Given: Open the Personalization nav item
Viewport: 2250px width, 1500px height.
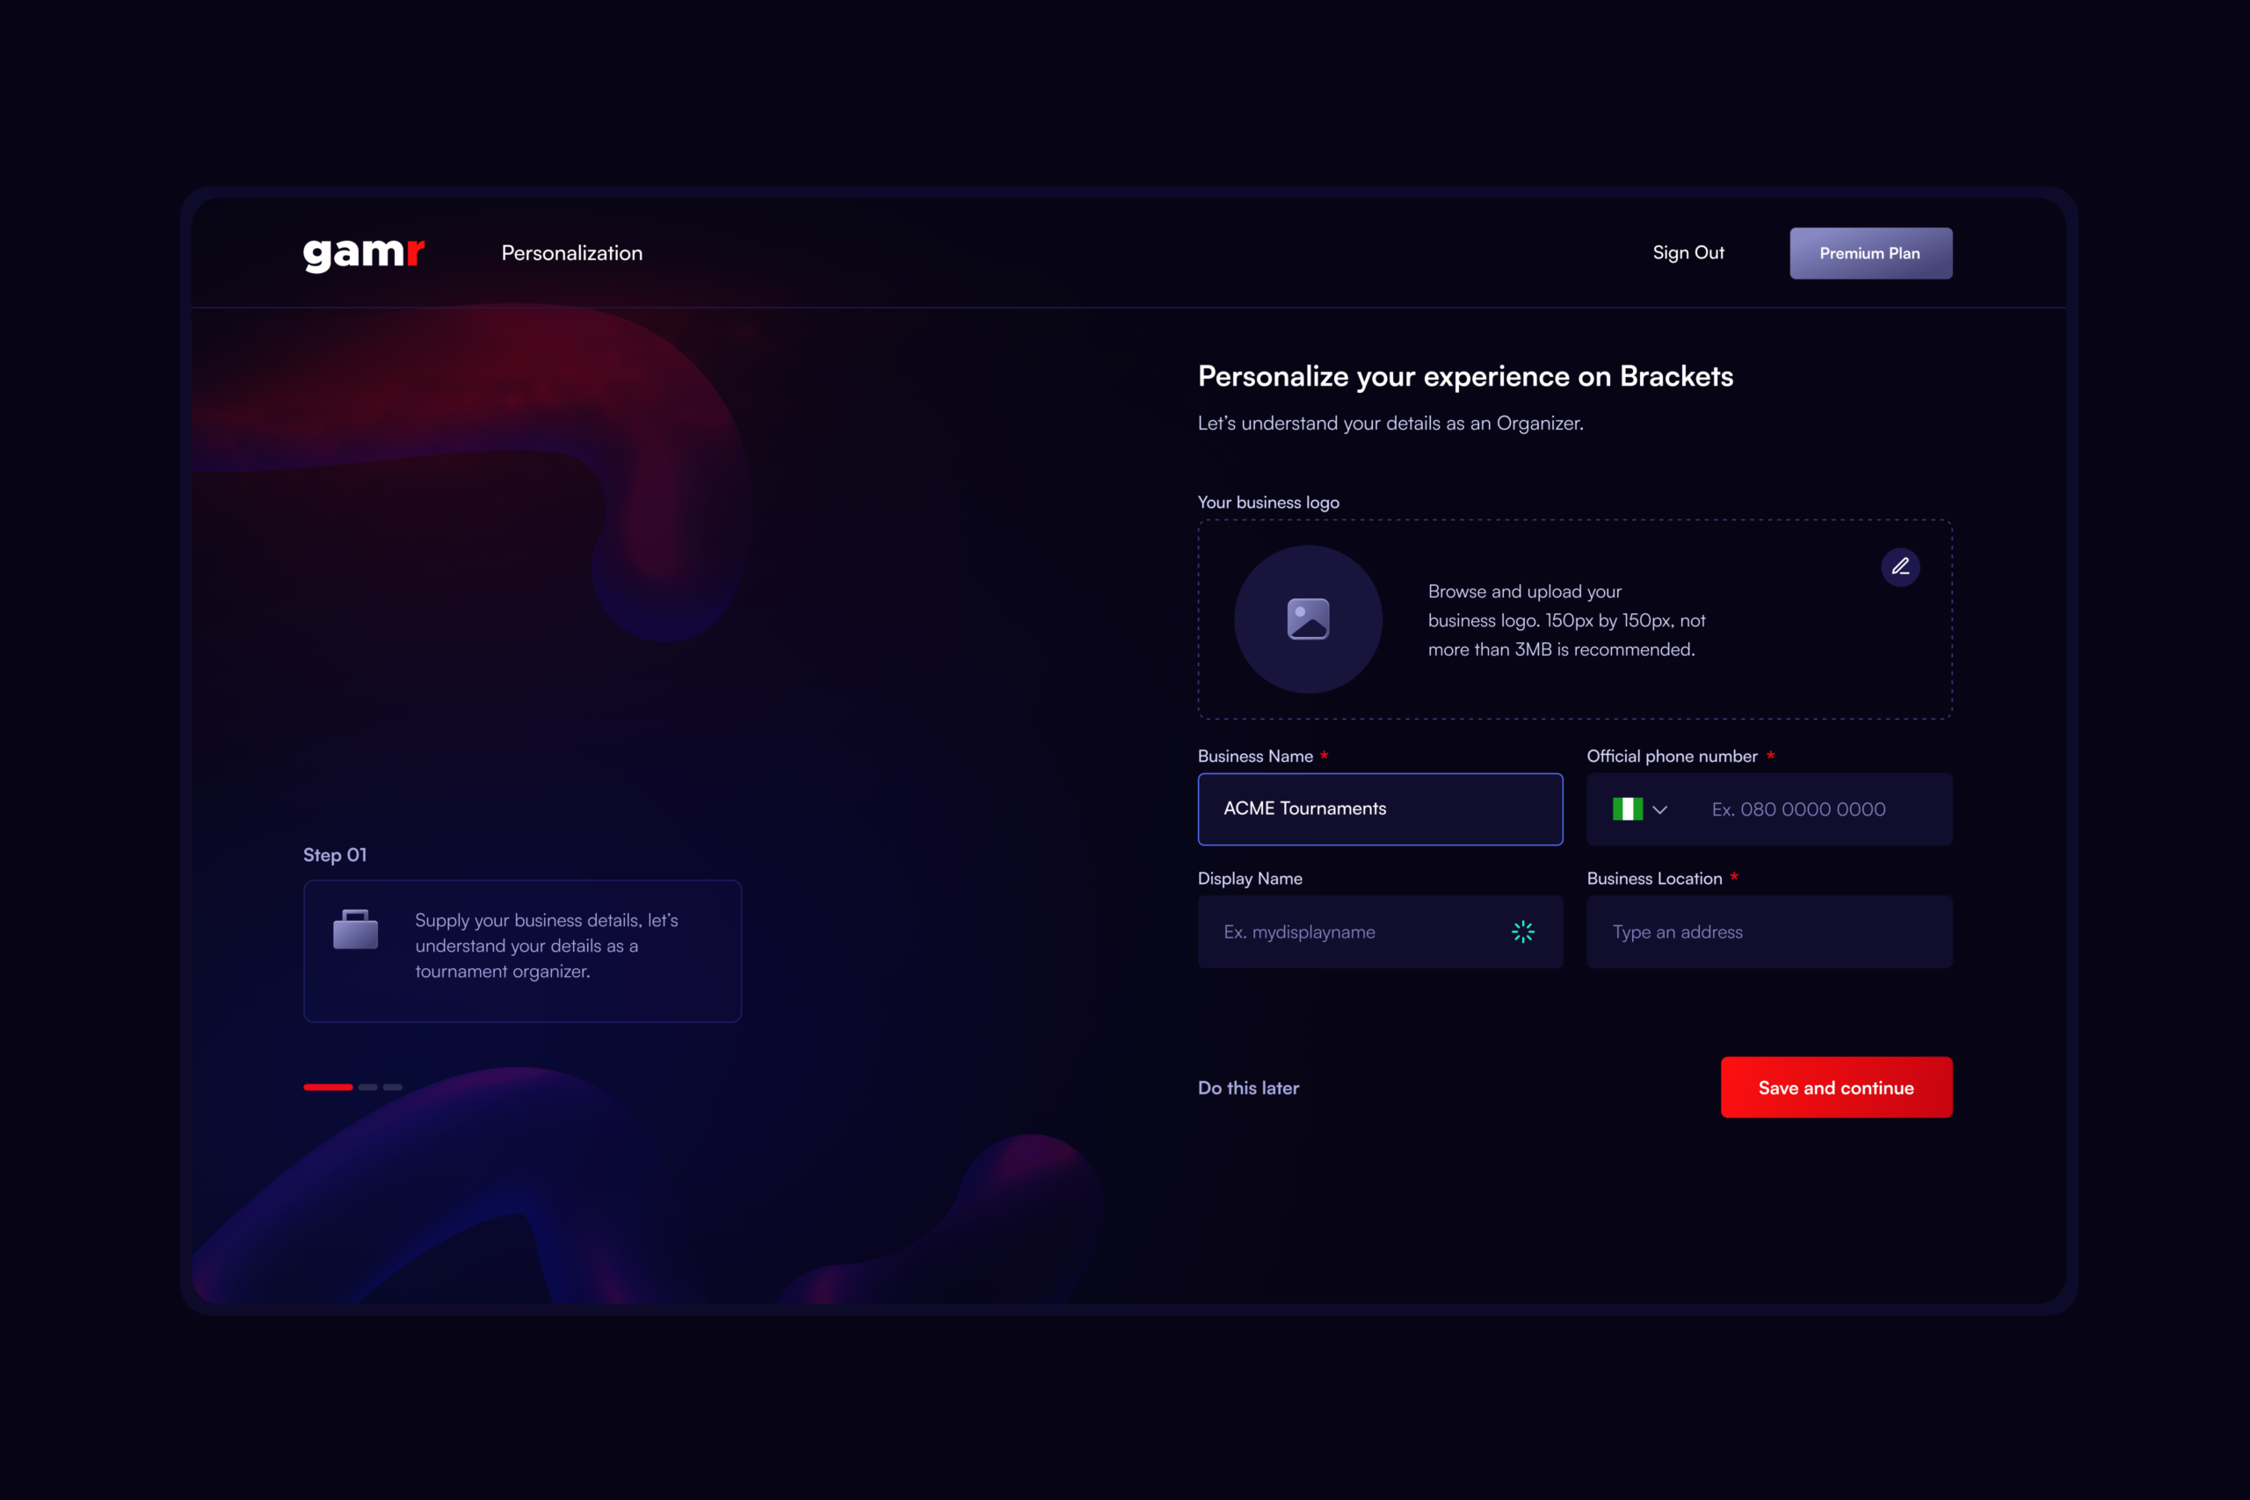Looking at the screenshot, I should click(572, 253).
